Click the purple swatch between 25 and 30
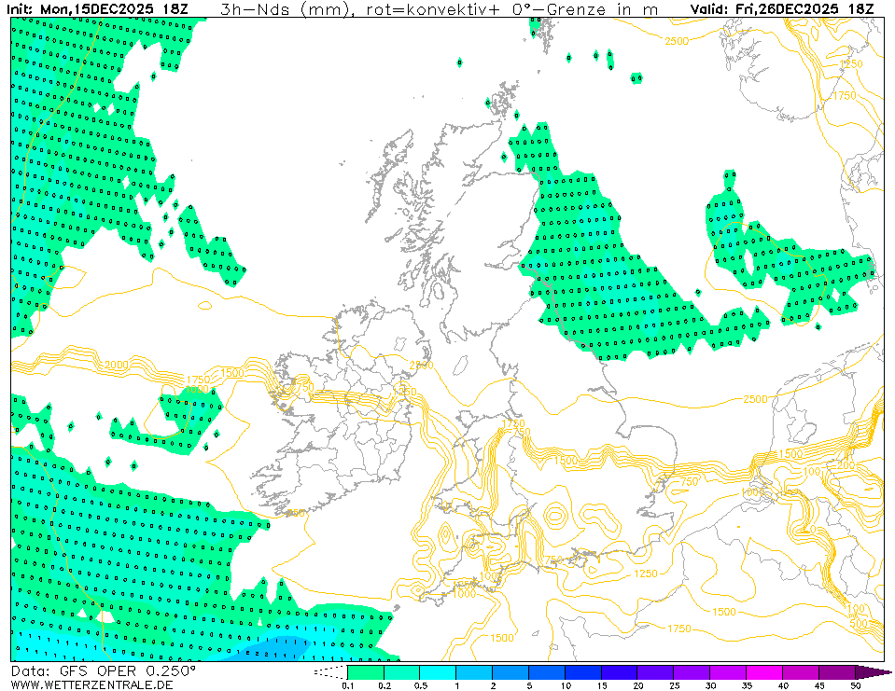The image size is (895, 691). (692, 671)
